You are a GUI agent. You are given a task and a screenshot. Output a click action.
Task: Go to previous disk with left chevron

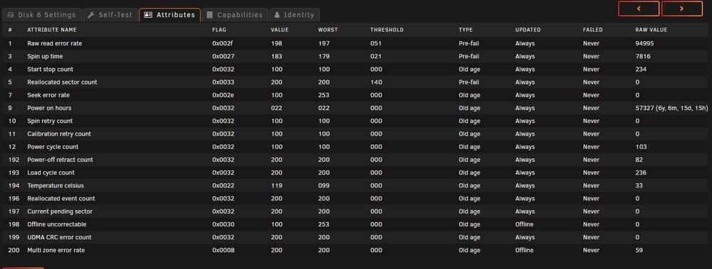[639, 9]
